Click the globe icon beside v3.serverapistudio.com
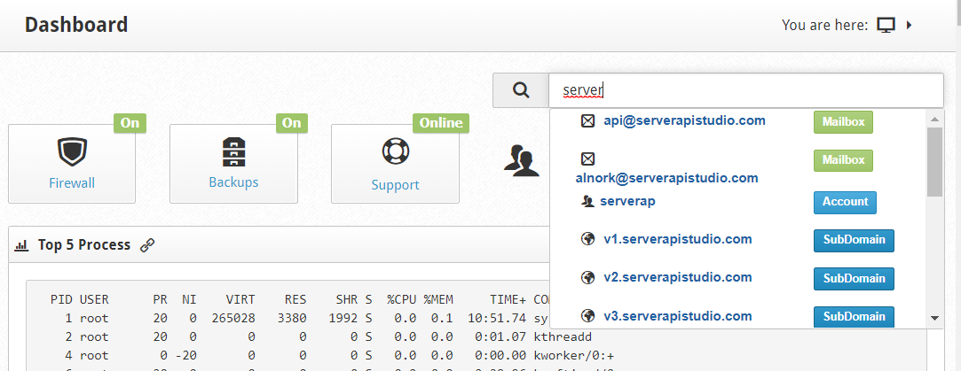 coord(587,317)
